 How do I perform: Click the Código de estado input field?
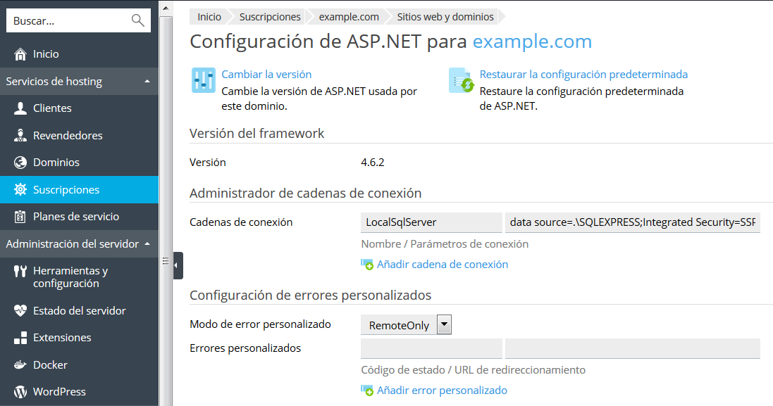(x=431, y=348)
